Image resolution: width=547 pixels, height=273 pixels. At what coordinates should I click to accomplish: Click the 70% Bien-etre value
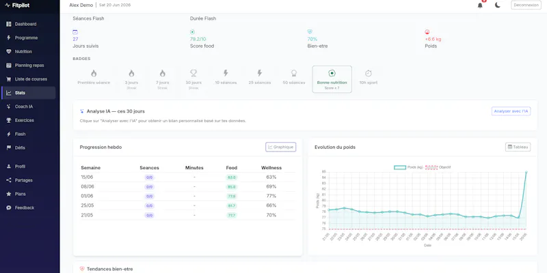[312, 39]
